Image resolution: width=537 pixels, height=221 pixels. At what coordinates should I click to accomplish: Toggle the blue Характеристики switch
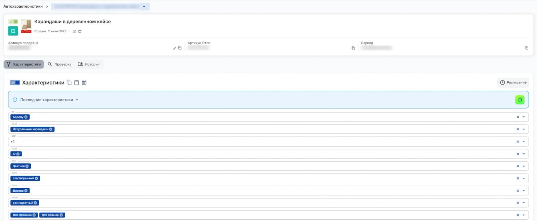(15, 83)
